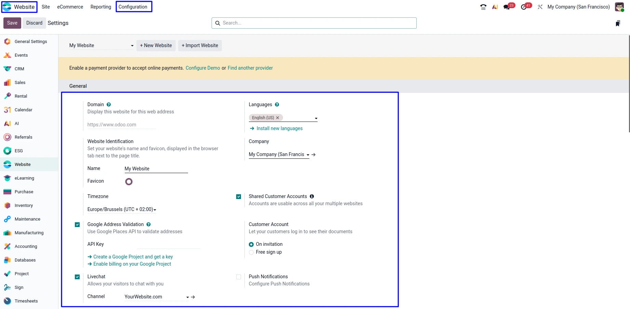Screen dimensions: 630x309
Task: Open Calendar settings in sidebar
Action: [x=29, y=110]
